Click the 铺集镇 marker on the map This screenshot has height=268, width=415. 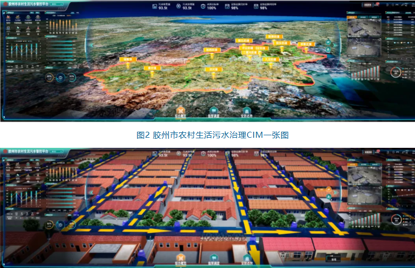[127, 60]
